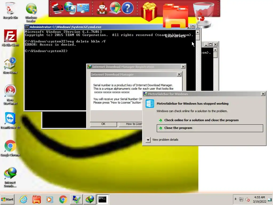This screenshot has width=273, height=205.
Task: Click the Santa hat computer dock icon
Action: click(58, 8)
